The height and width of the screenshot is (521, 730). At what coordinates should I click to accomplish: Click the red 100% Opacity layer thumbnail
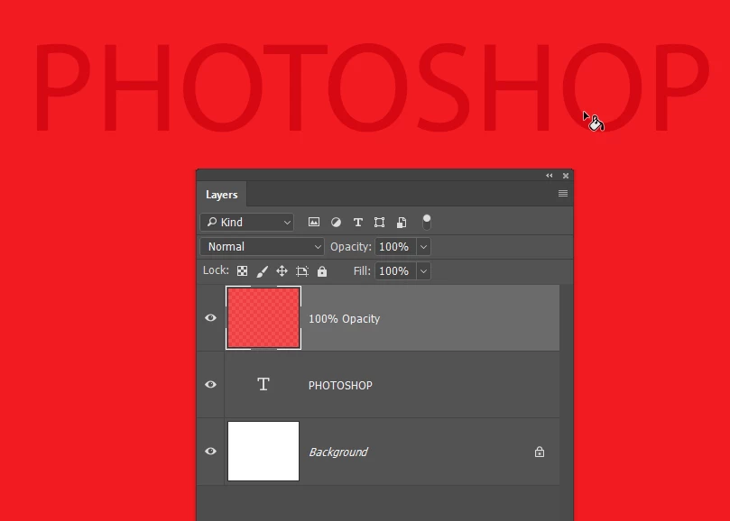click(x=263, y=317)
